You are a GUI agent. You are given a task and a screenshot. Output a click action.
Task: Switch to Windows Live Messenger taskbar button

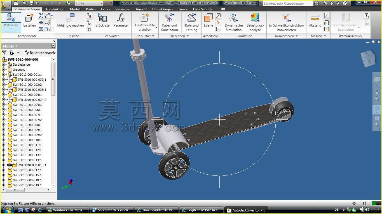[x=67, y=210]
